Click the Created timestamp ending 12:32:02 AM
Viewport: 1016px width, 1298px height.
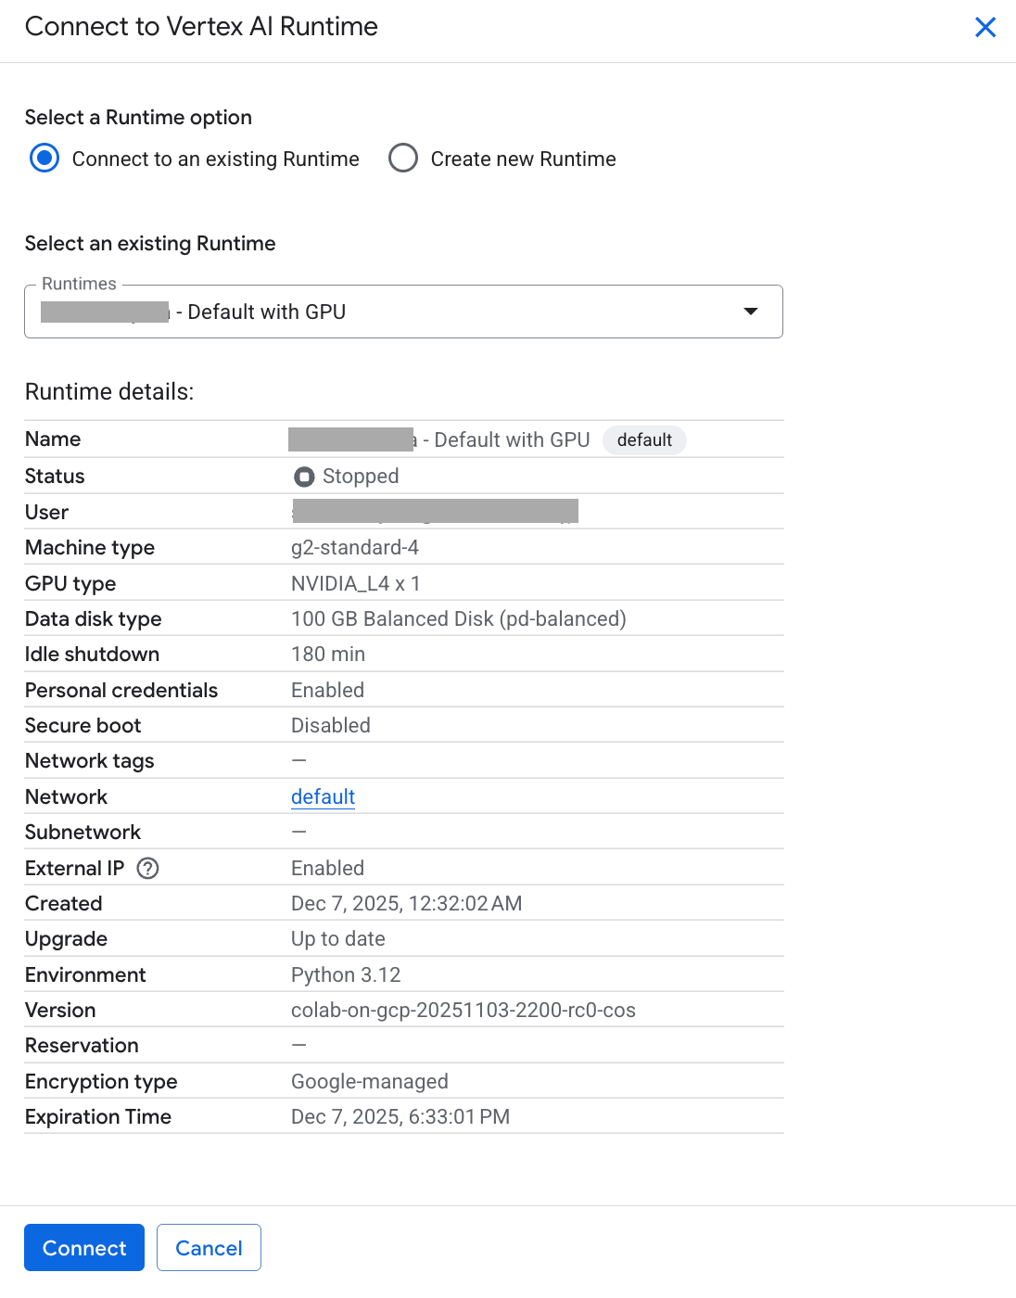click(x=406, y=903)
